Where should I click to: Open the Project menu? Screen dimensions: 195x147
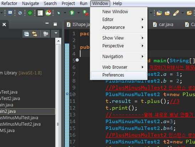click(x=68, y=4)
